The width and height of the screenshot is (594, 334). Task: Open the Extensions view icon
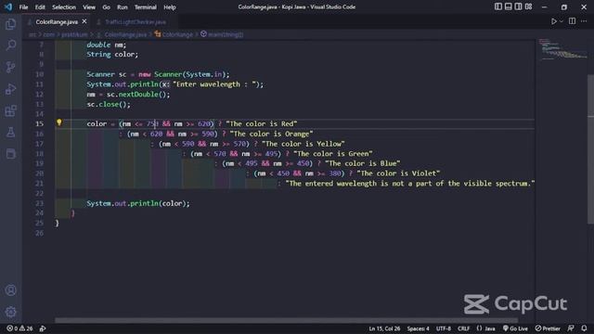(10, 111)
